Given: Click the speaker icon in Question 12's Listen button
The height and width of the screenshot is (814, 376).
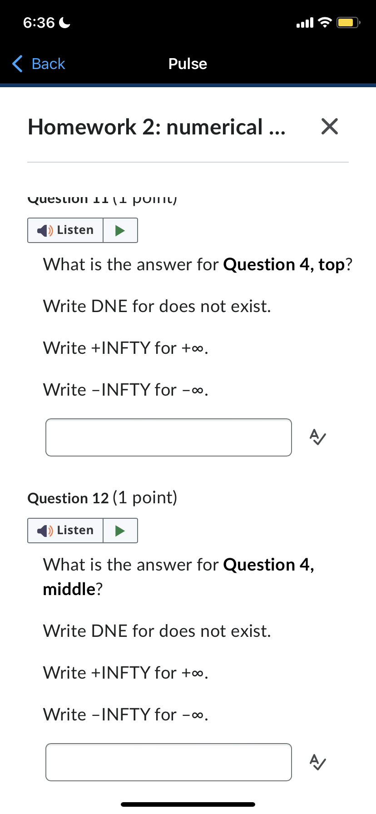Looking at the screenshot, I should (44, 530).
